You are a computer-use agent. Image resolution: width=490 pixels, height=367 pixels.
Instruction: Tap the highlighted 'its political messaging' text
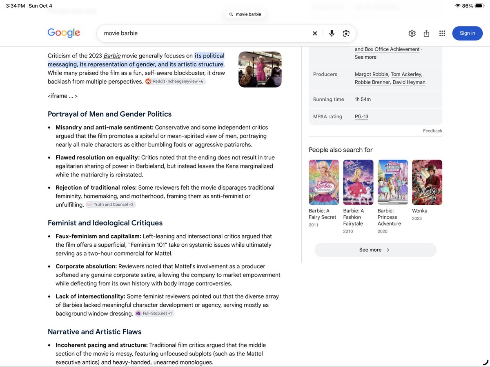tap(136, 60)
